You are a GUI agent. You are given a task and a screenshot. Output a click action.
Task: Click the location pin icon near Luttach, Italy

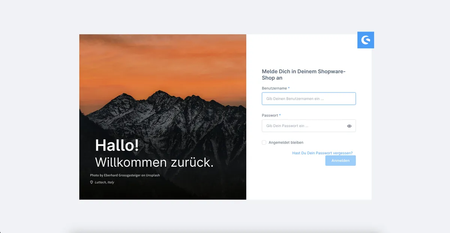tap(91, 182)
